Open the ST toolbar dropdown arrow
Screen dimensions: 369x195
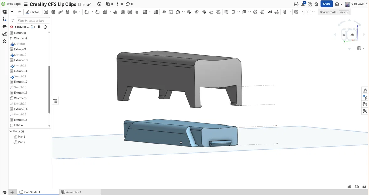(314, 12)
